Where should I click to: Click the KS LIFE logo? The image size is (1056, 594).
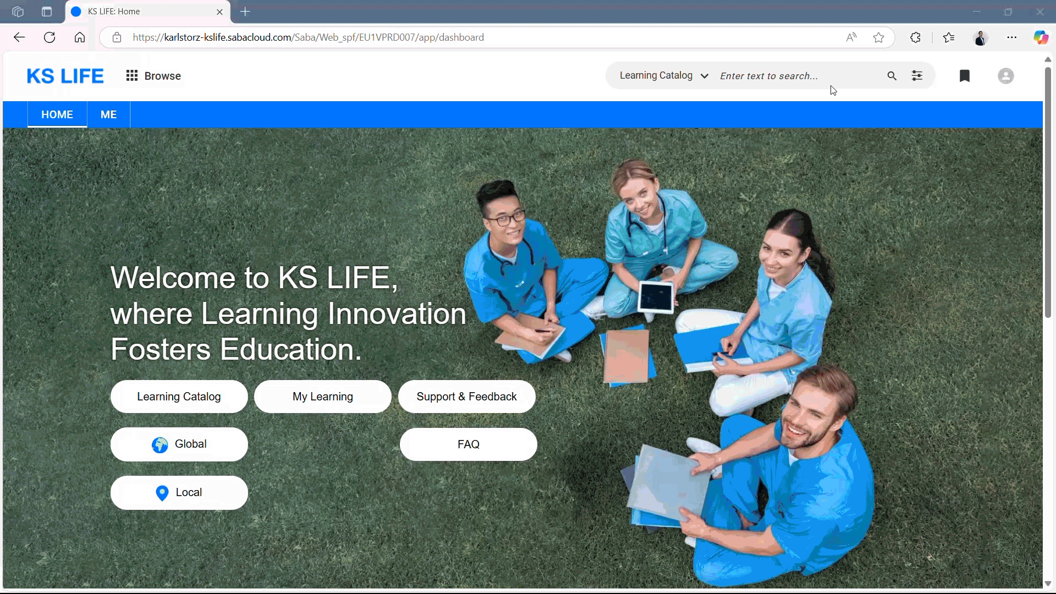(65, 76)
